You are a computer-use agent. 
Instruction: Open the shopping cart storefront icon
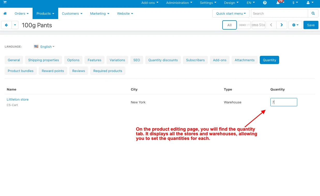click(x=5, y=2)
